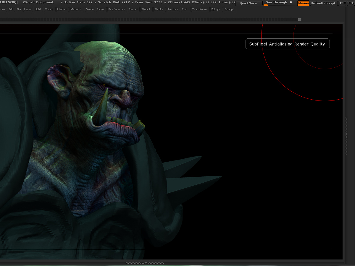355x266 pixels.
Task: Click the ZBrush Document title text
Action: 38,2
